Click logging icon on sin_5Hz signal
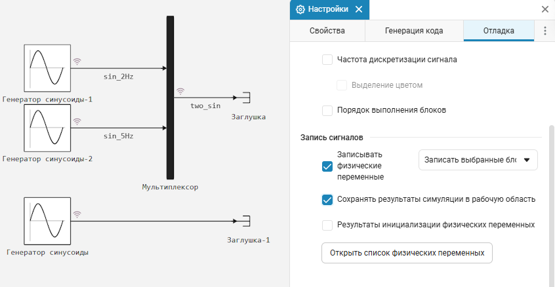 [x=77, y=122]
